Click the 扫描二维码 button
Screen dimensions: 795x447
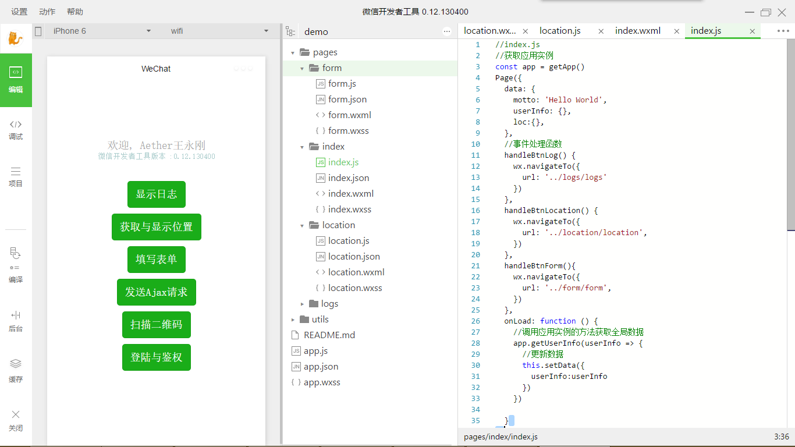[x=157, y=325]
